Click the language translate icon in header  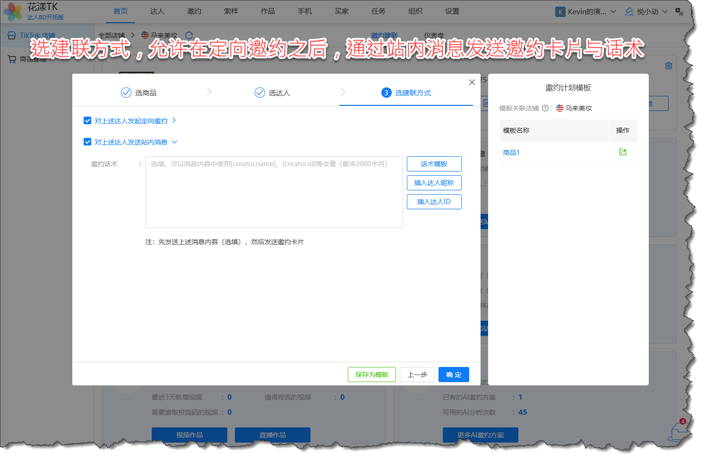pyautogui.click(x=679, y=12)
